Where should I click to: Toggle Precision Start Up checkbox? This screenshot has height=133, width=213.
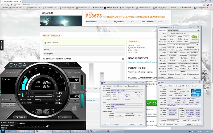(x=11, y=99)
